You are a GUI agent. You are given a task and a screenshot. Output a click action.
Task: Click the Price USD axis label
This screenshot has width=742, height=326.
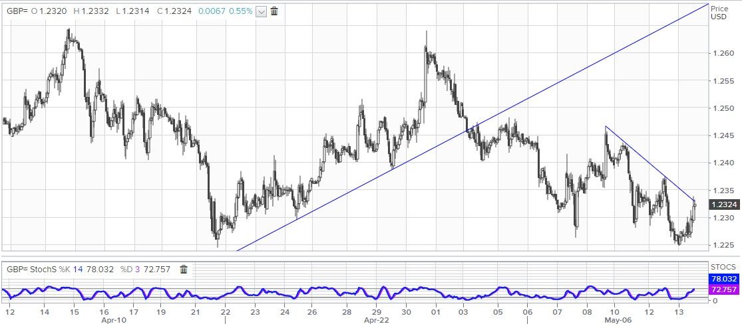(719, 13)
